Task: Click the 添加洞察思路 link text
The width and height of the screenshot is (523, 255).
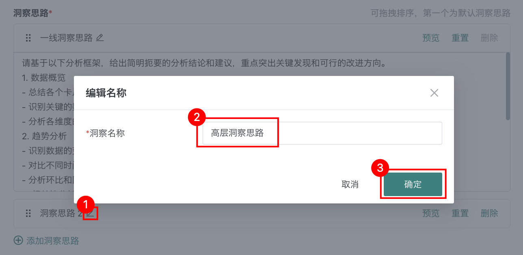Action: pos(53,241)
